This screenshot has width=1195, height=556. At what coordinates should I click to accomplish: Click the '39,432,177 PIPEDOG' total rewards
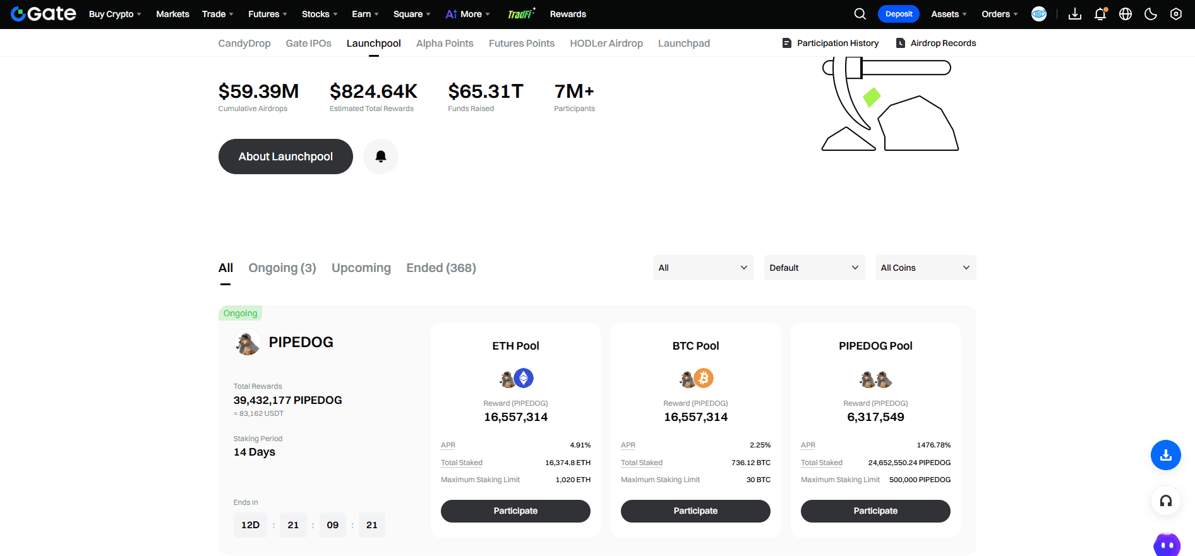click(287, 400)
